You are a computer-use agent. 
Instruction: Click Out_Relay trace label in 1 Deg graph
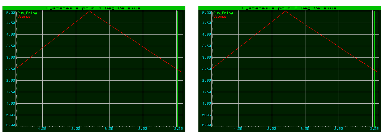(27, 13)
